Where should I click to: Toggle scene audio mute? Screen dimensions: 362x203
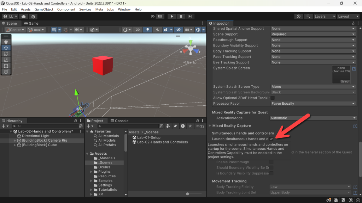157,30
